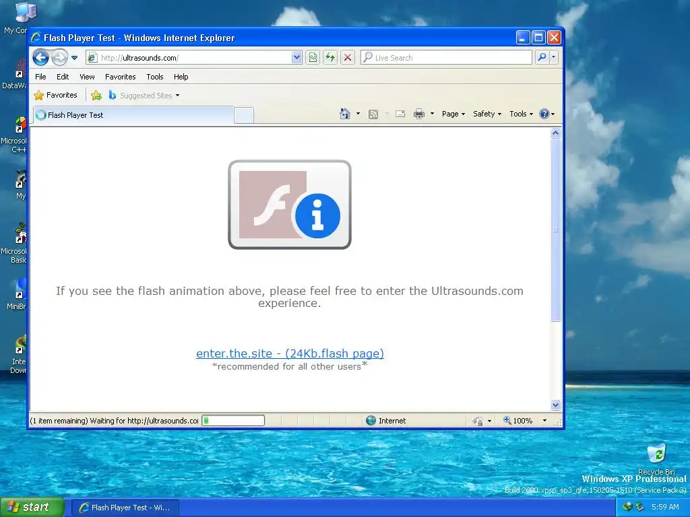Click the Flash player info icon

(290, 205)
